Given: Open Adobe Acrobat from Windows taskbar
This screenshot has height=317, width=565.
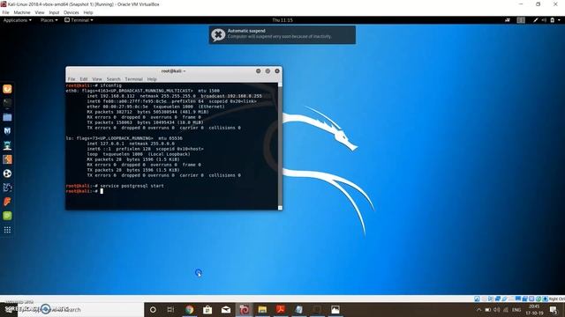Looking at the screenshot, I should (281, 309).
